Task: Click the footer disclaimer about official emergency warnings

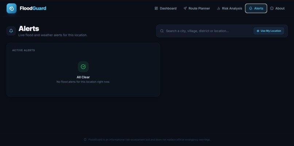Action: 150,140
